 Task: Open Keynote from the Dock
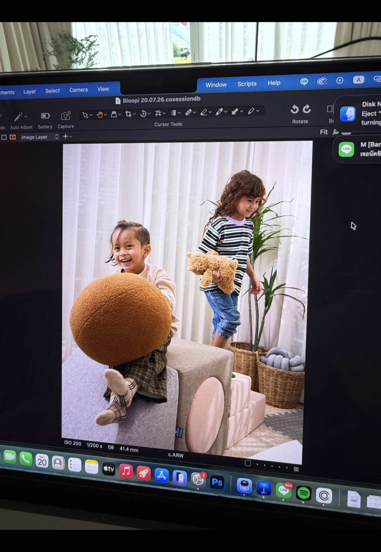pos(264,488)
